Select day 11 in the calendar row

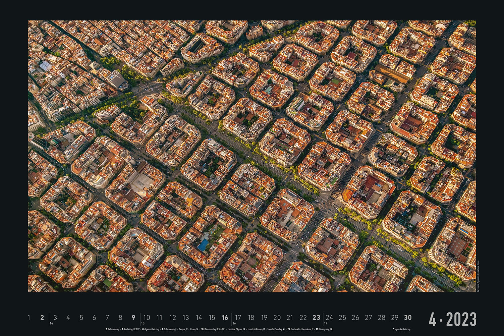160,317
